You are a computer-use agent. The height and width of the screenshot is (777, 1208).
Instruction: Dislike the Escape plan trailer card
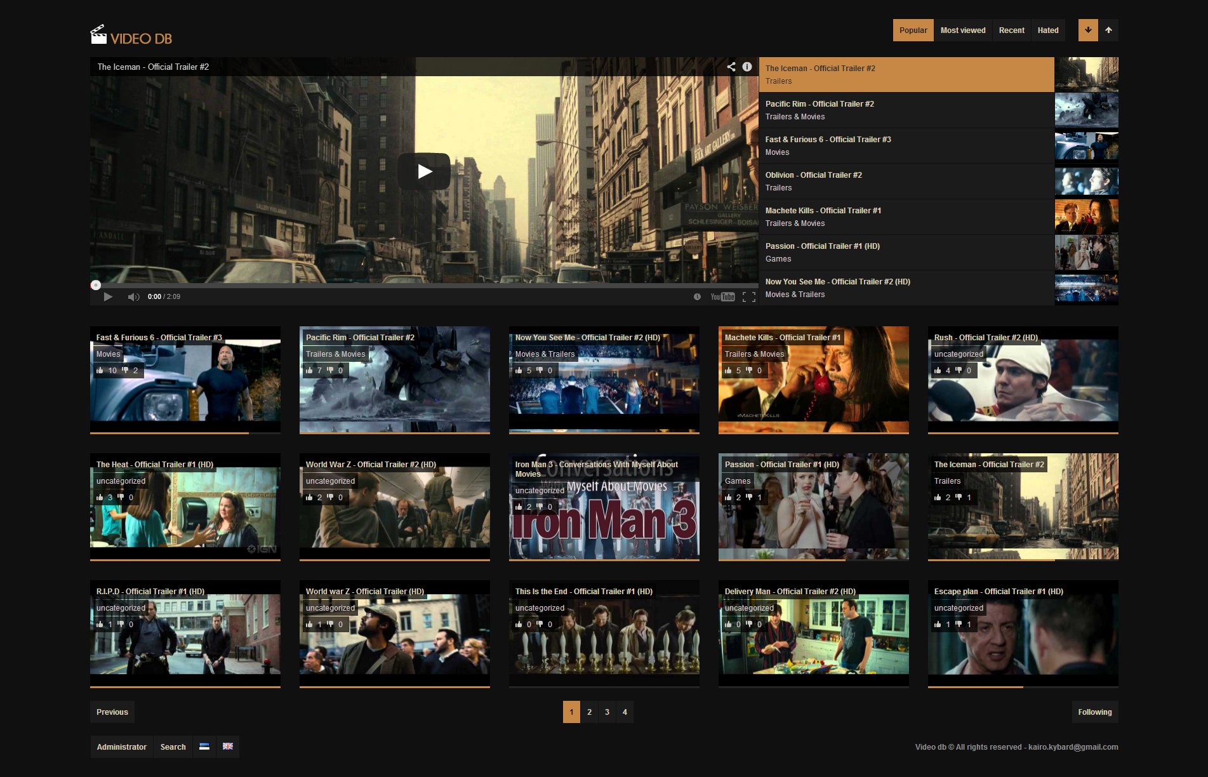point(959,624)
